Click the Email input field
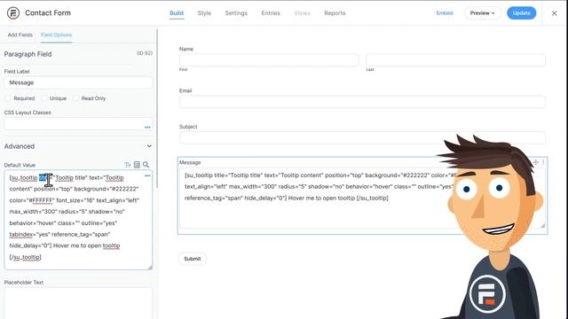The height and width of the screenshot is (319, 568). 362,102
